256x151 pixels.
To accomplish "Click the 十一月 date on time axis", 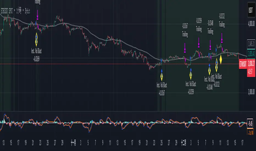I will point(73,143).
